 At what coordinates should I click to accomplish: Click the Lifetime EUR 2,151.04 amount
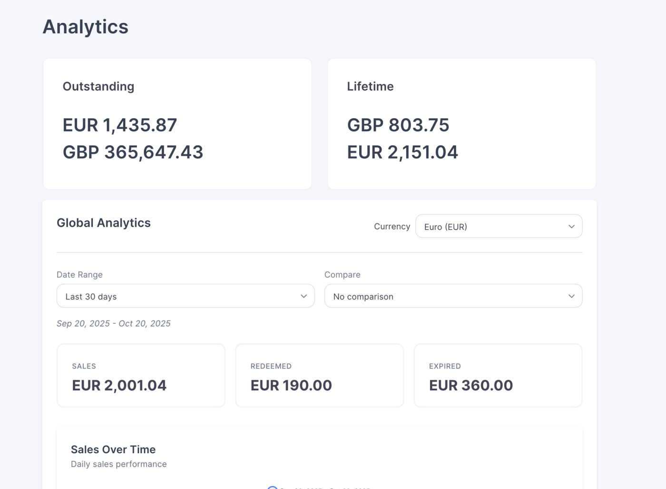(x=402, y=152)
